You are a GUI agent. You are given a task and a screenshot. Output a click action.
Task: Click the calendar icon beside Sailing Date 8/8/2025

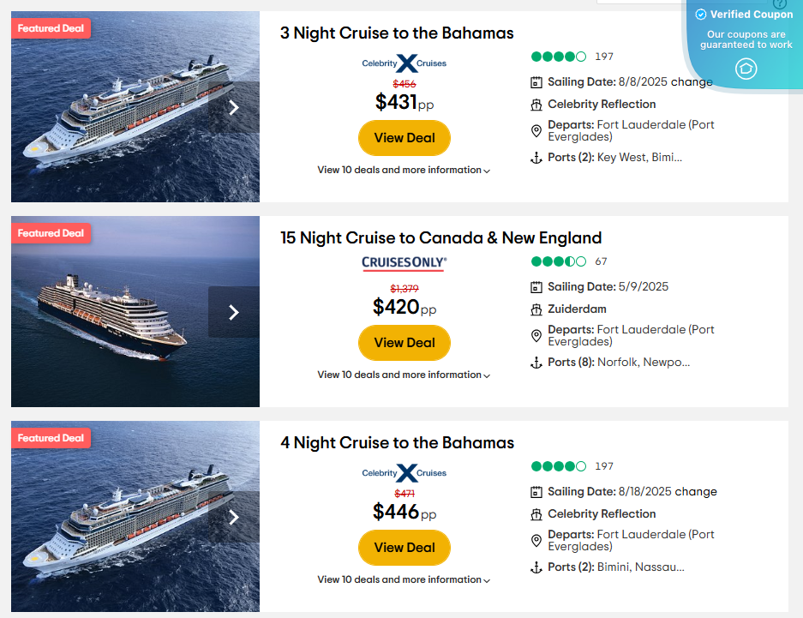click(x=536, y=82)
